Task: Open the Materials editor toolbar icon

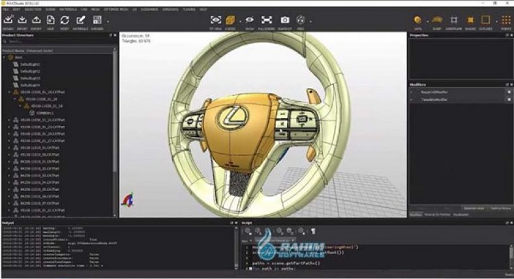Action: [80, 20]
